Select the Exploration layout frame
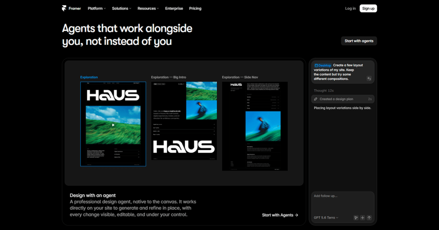439x230 pixels. (x=113, y=124)
